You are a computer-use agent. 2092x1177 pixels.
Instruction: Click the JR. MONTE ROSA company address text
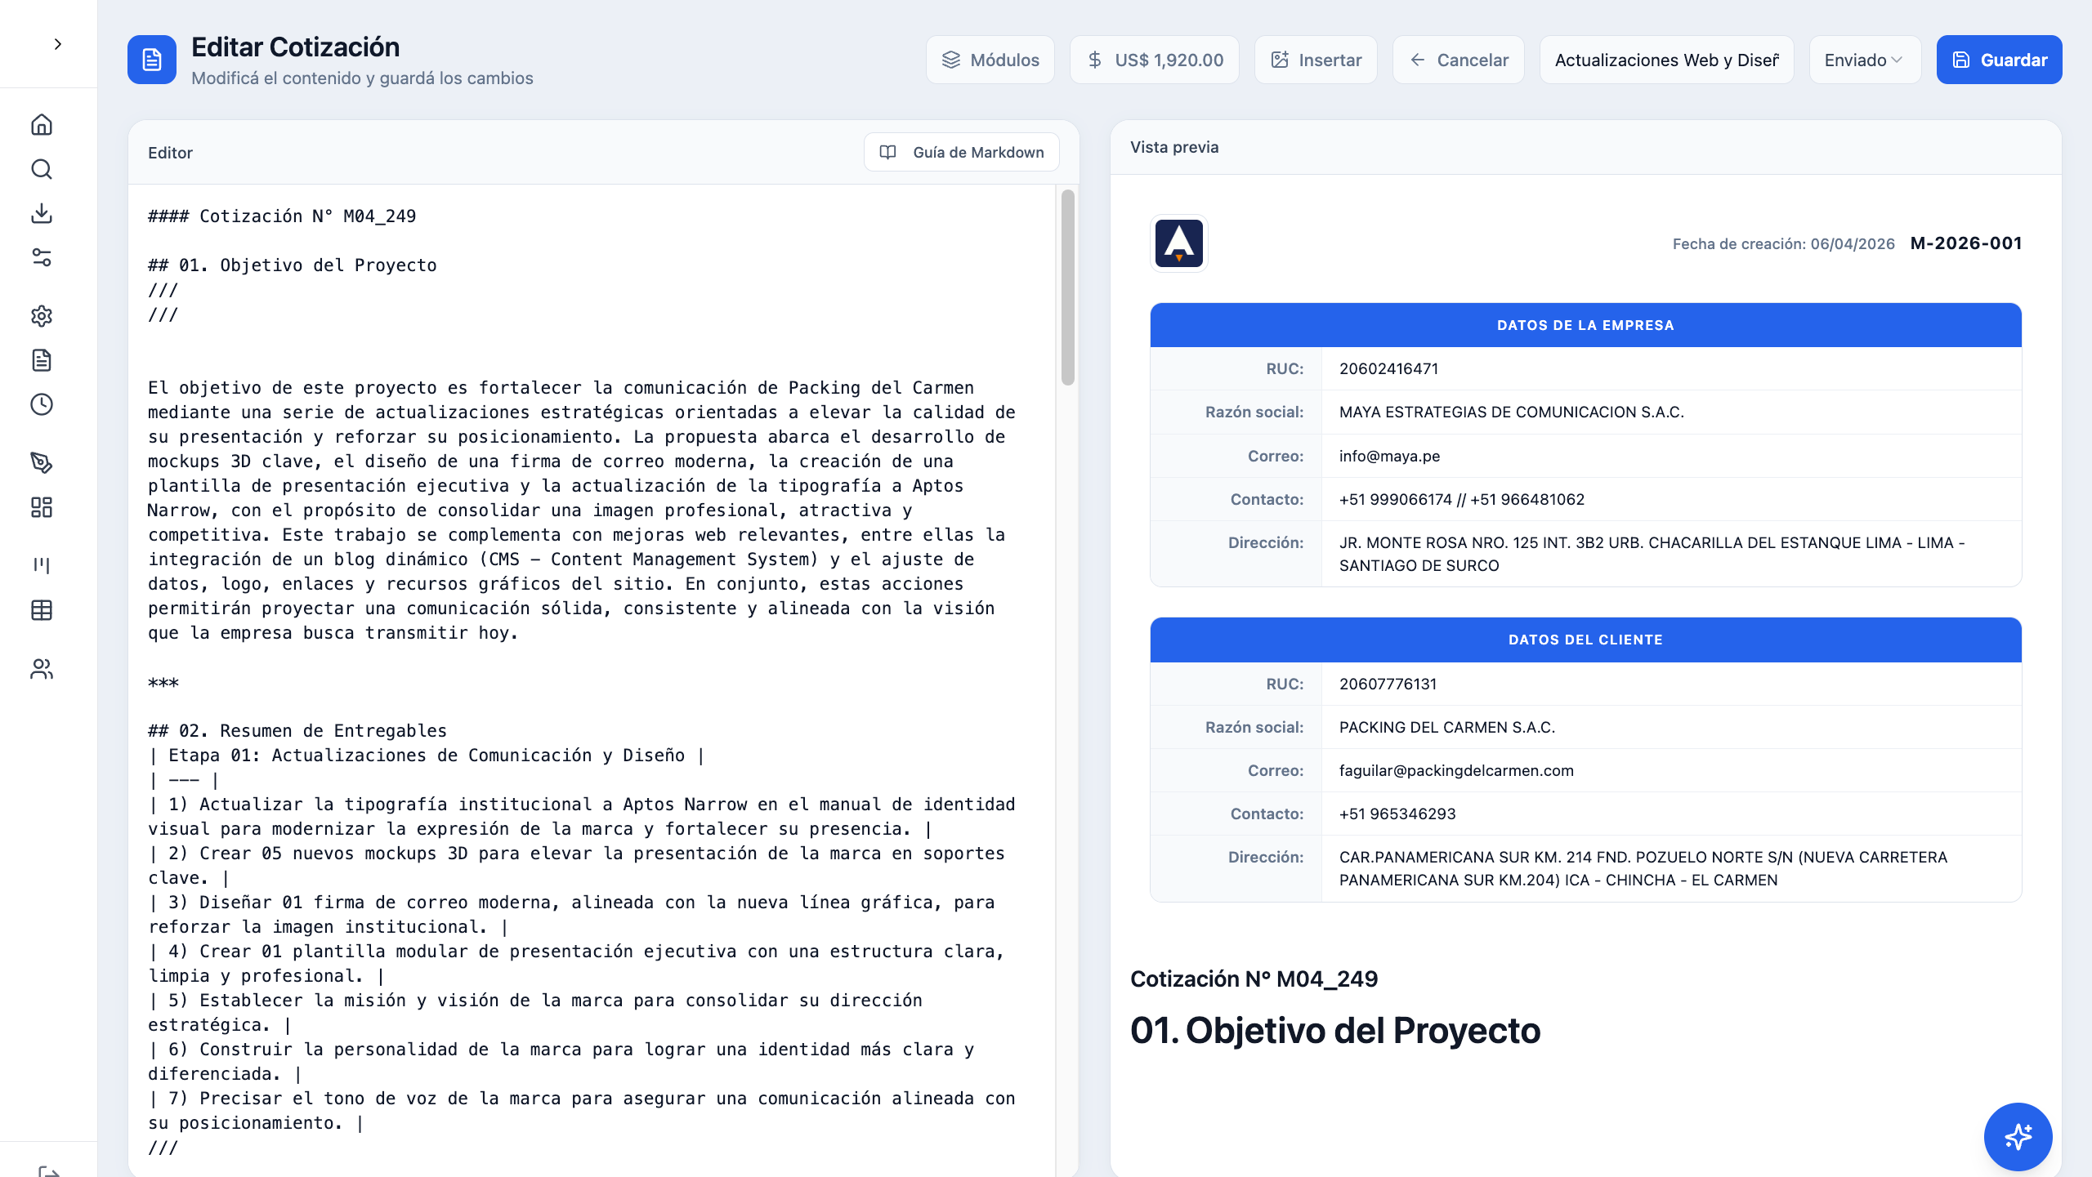coord(1652,554)
